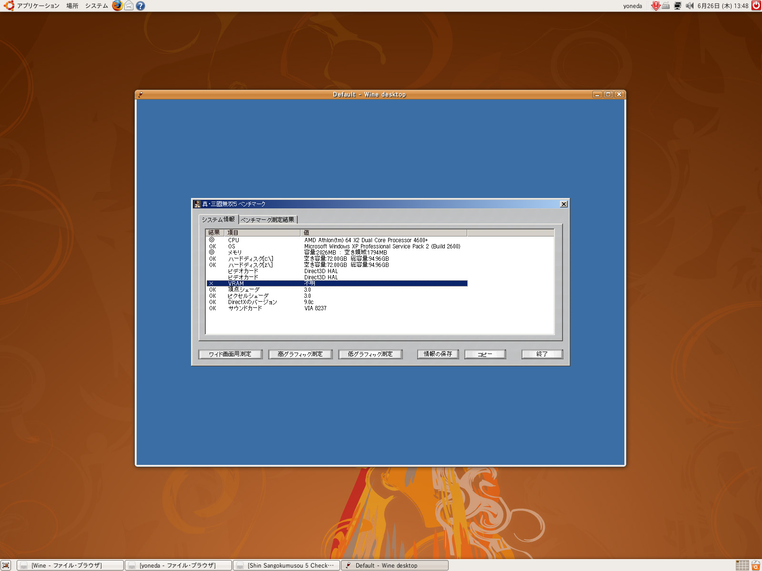Click the red power quit icon

756,6
